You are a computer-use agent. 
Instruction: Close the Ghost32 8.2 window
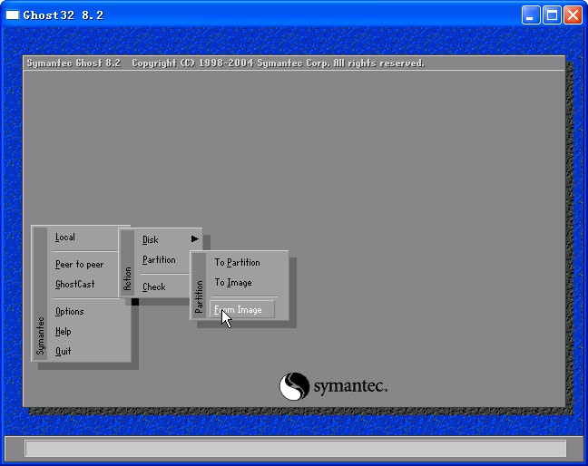[573, 15]
